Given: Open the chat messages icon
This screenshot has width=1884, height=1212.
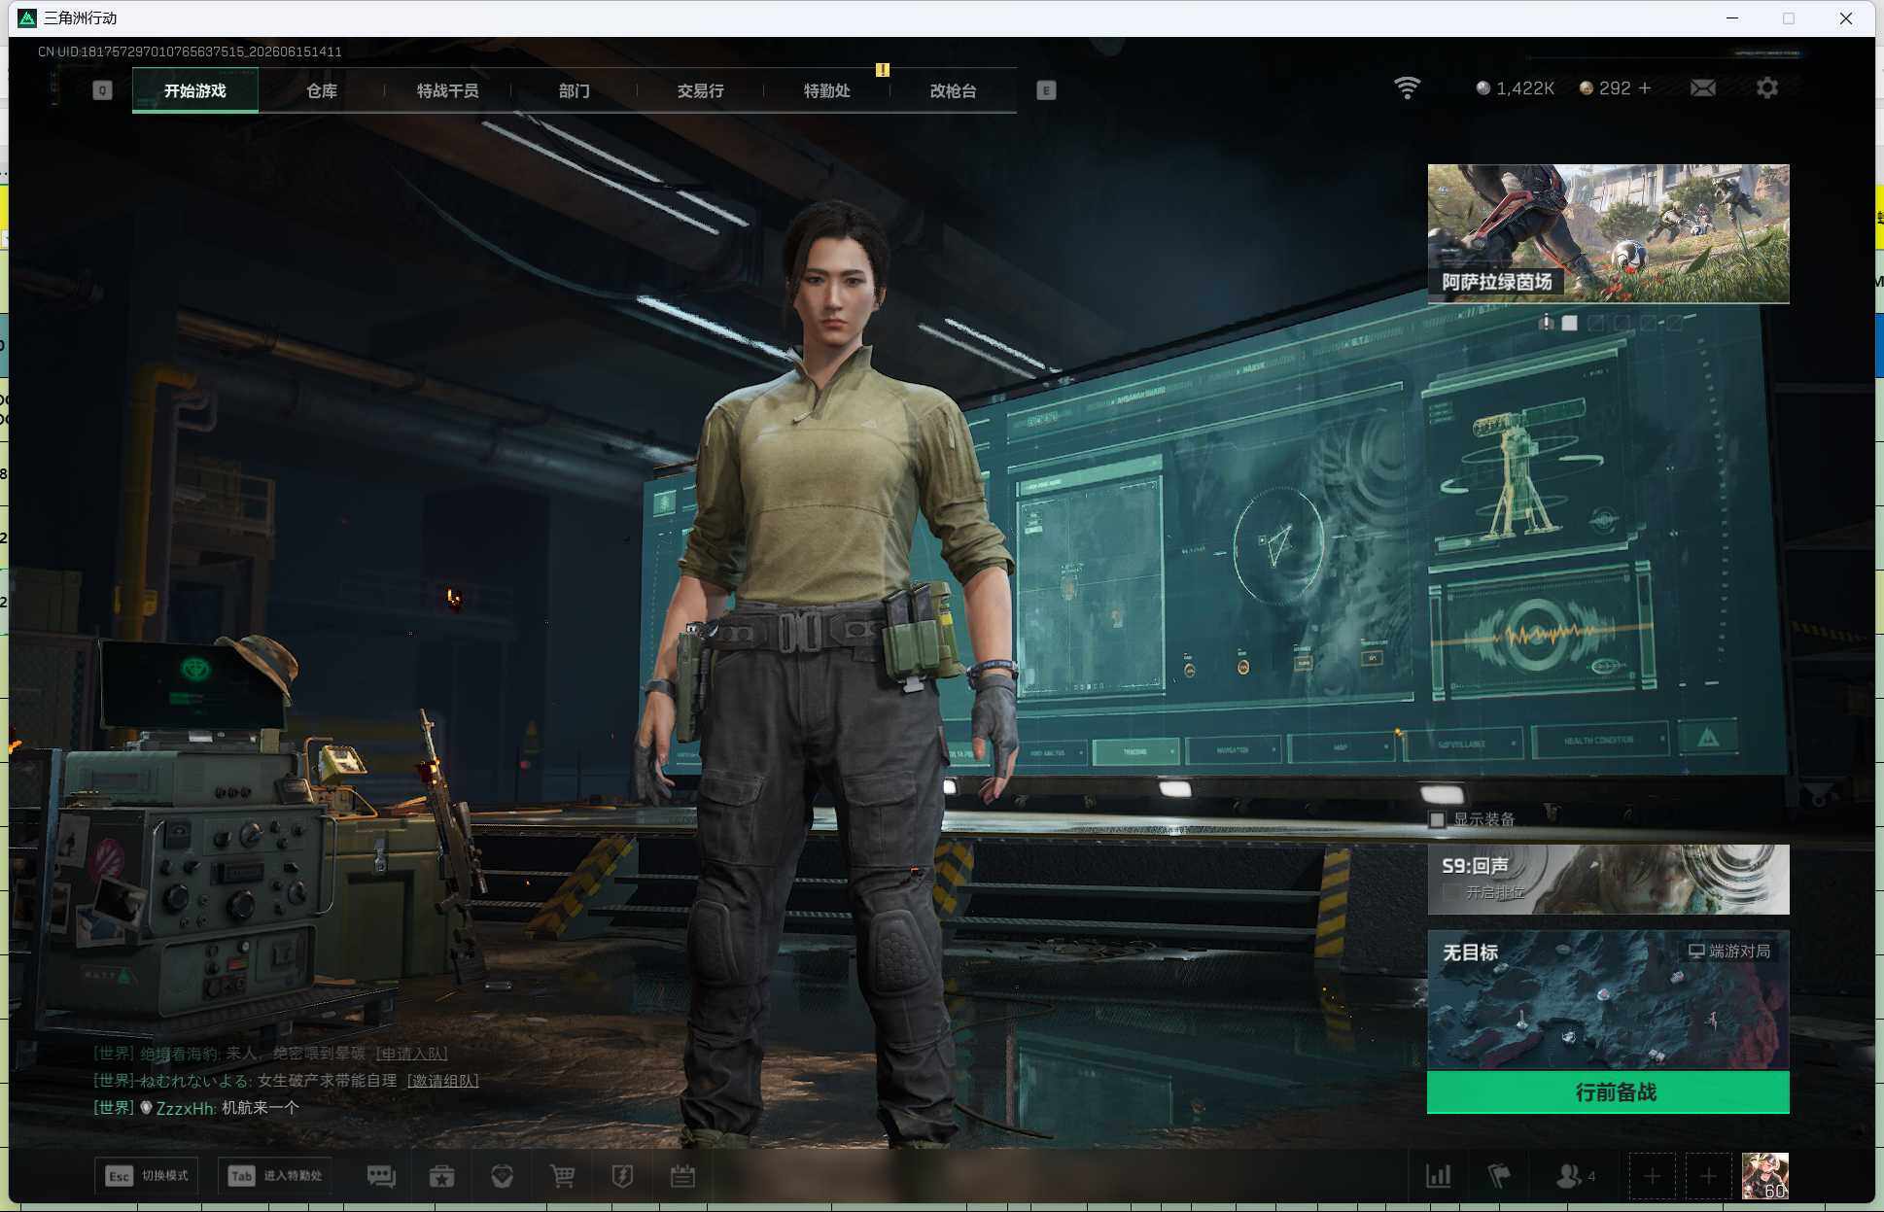Looking at the screenshot, I should click(x=381, y=1176).
